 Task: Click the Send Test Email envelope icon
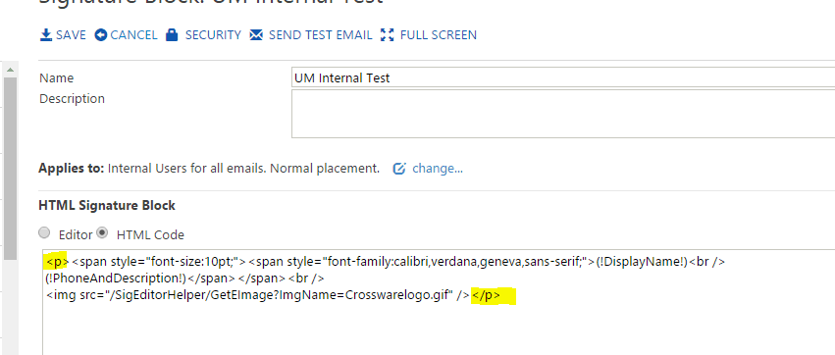click(x=256, y=35)
